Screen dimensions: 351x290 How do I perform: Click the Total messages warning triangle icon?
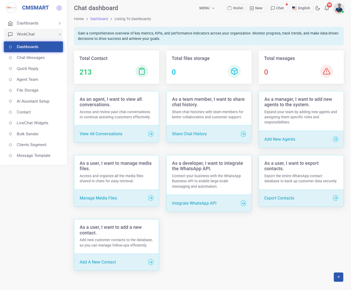pos(326,72)
